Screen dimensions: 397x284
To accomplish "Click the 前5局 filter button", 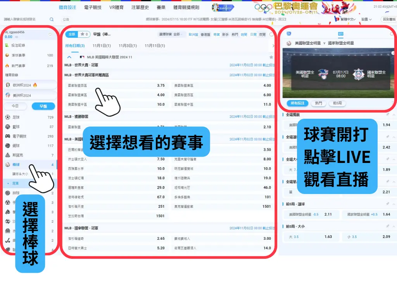I will coord(337,103).
